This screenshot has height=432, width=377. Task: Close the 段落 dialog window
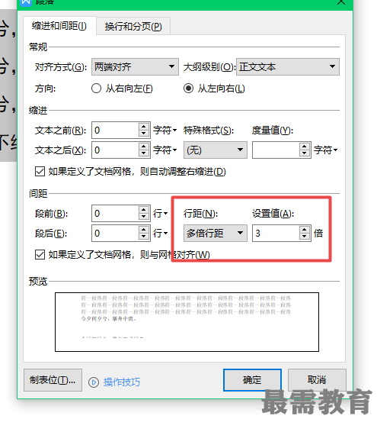tap(341, 2)
